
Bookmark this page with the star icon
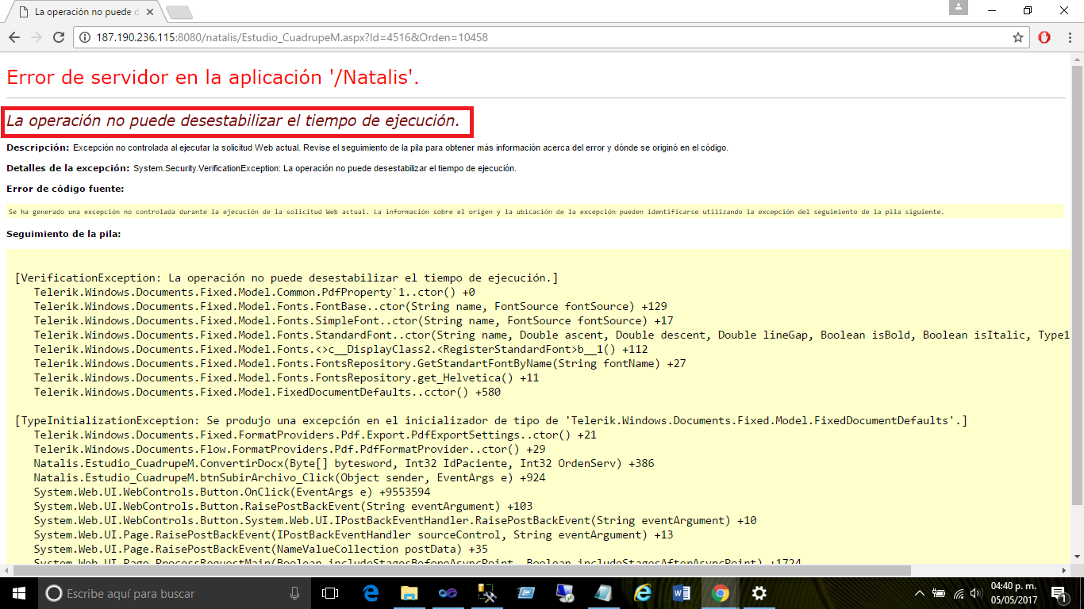(x=1018, y=37)
